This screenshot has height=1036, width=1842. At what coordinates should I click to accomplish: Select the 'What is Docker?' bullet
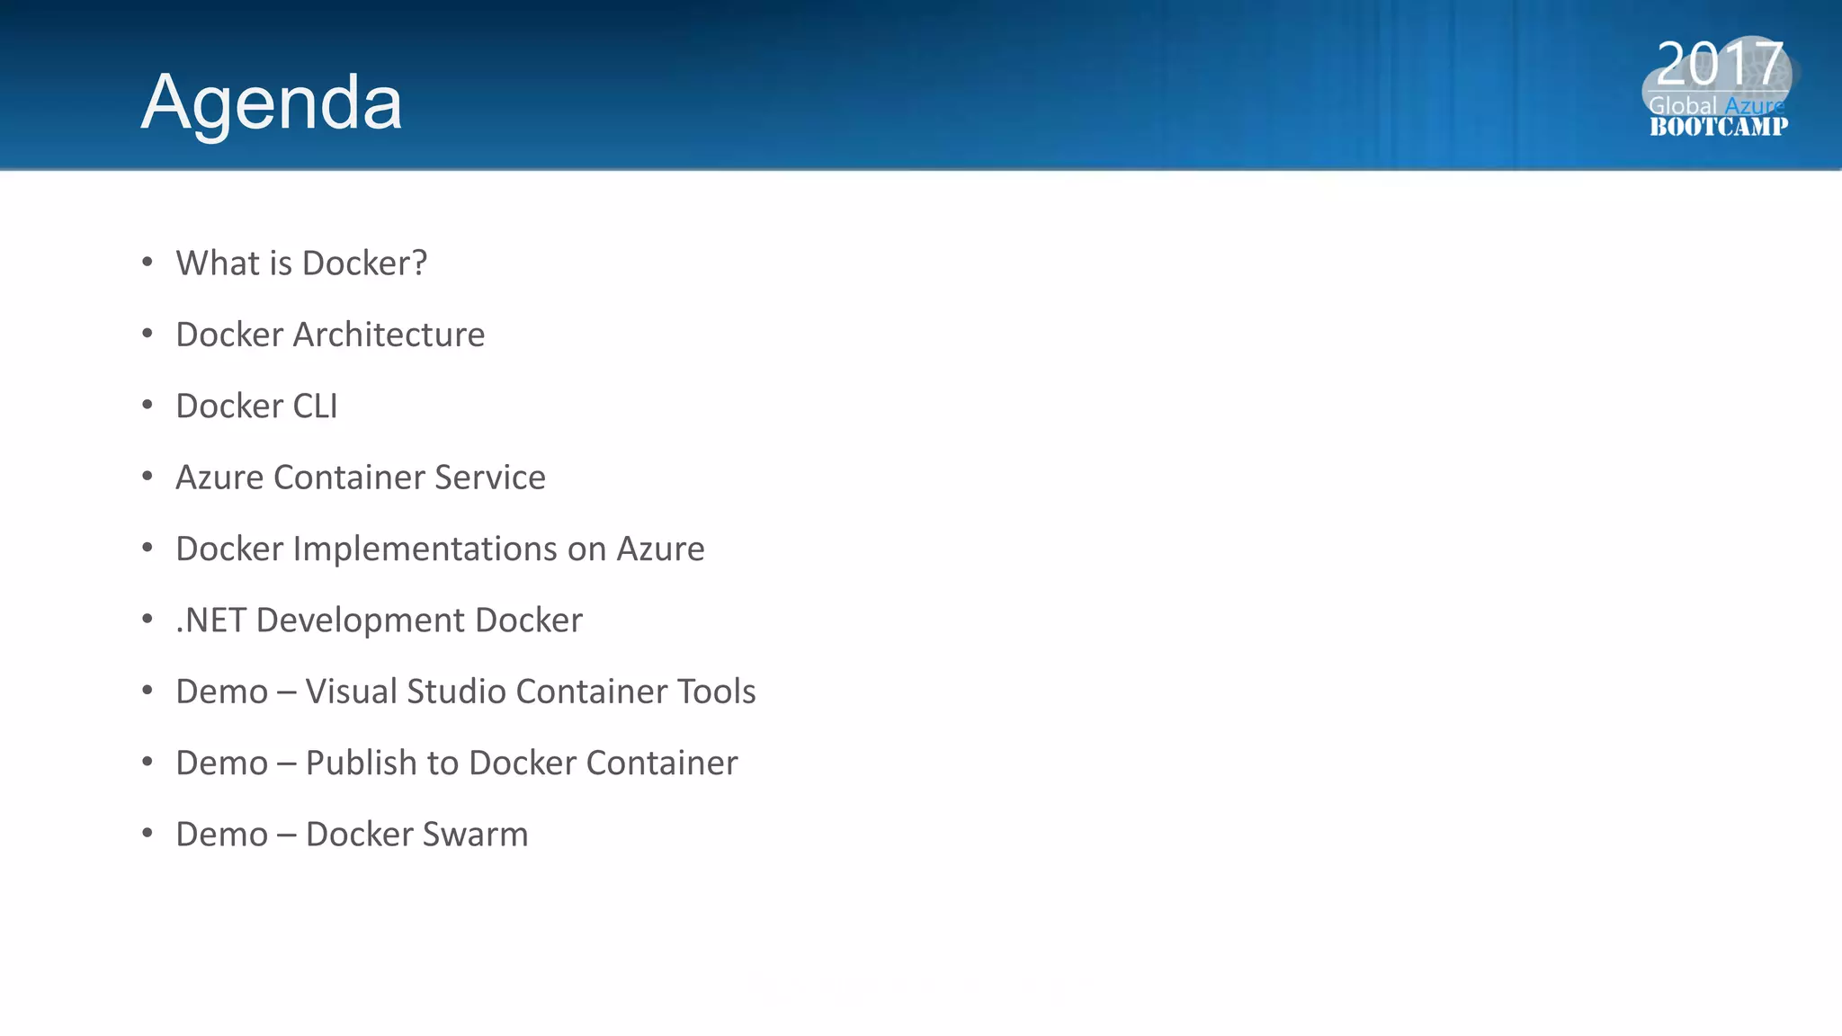point(301,263)
